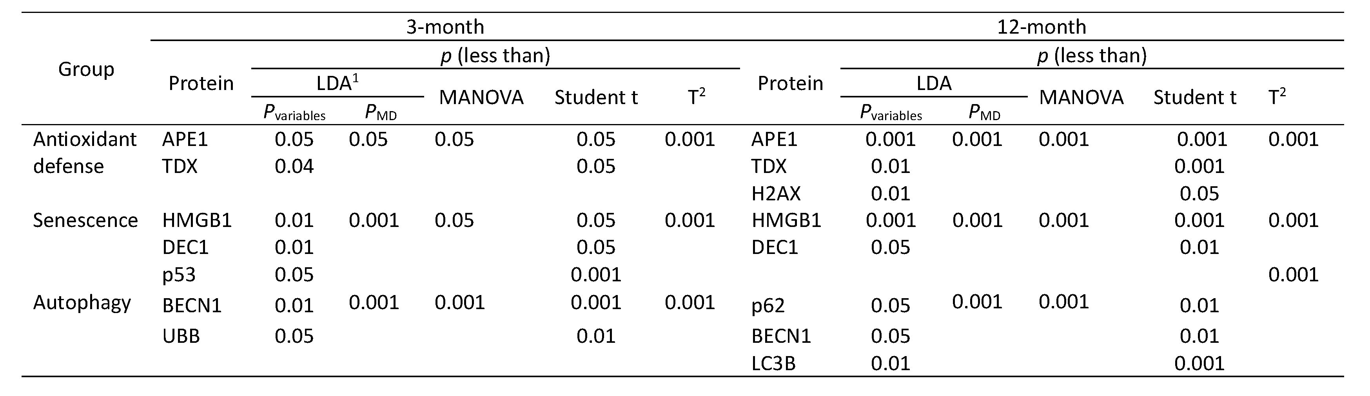Click the T² header under 3-month
This screenshot has height=396, width=1370.
[696, 97]
